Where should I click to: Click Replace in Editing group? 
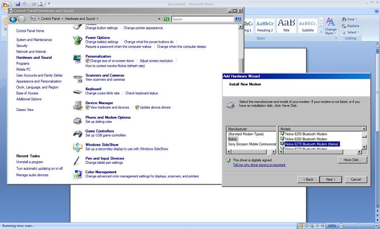click(350, 26)
